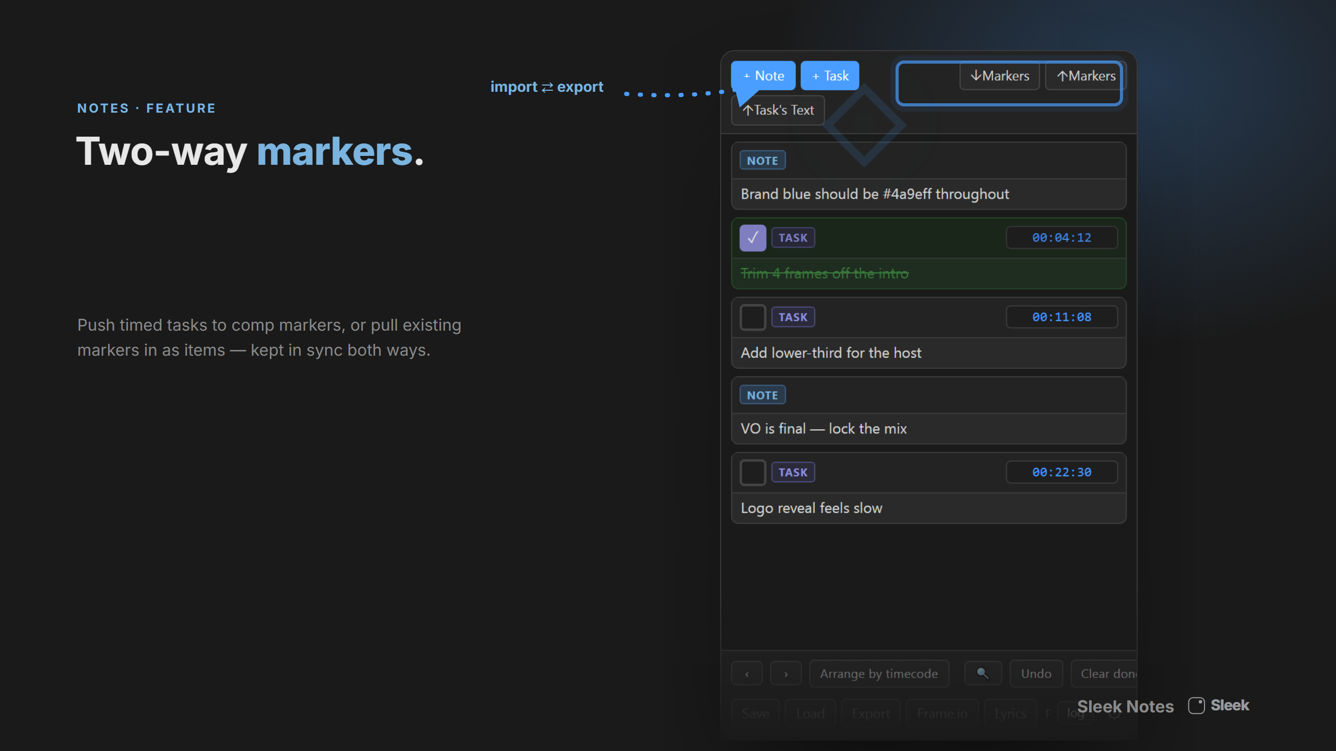Click the Clear done button
This screenshot has width=1336, height=751.
[1104, 674]
